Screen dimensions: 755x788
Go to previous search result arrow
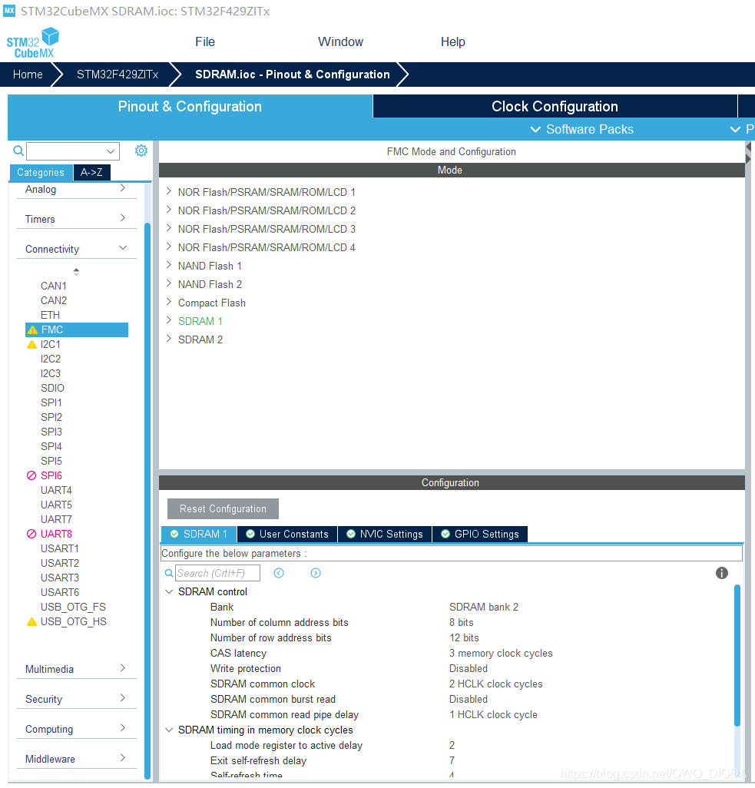tap(279, 573)
